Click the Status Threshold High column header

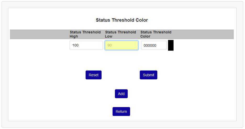tap(85, 34)
